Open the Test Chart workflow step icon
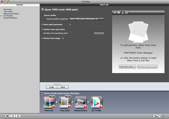Image resolution: width=169 pixels, height=119 pixels. [65, 102]
